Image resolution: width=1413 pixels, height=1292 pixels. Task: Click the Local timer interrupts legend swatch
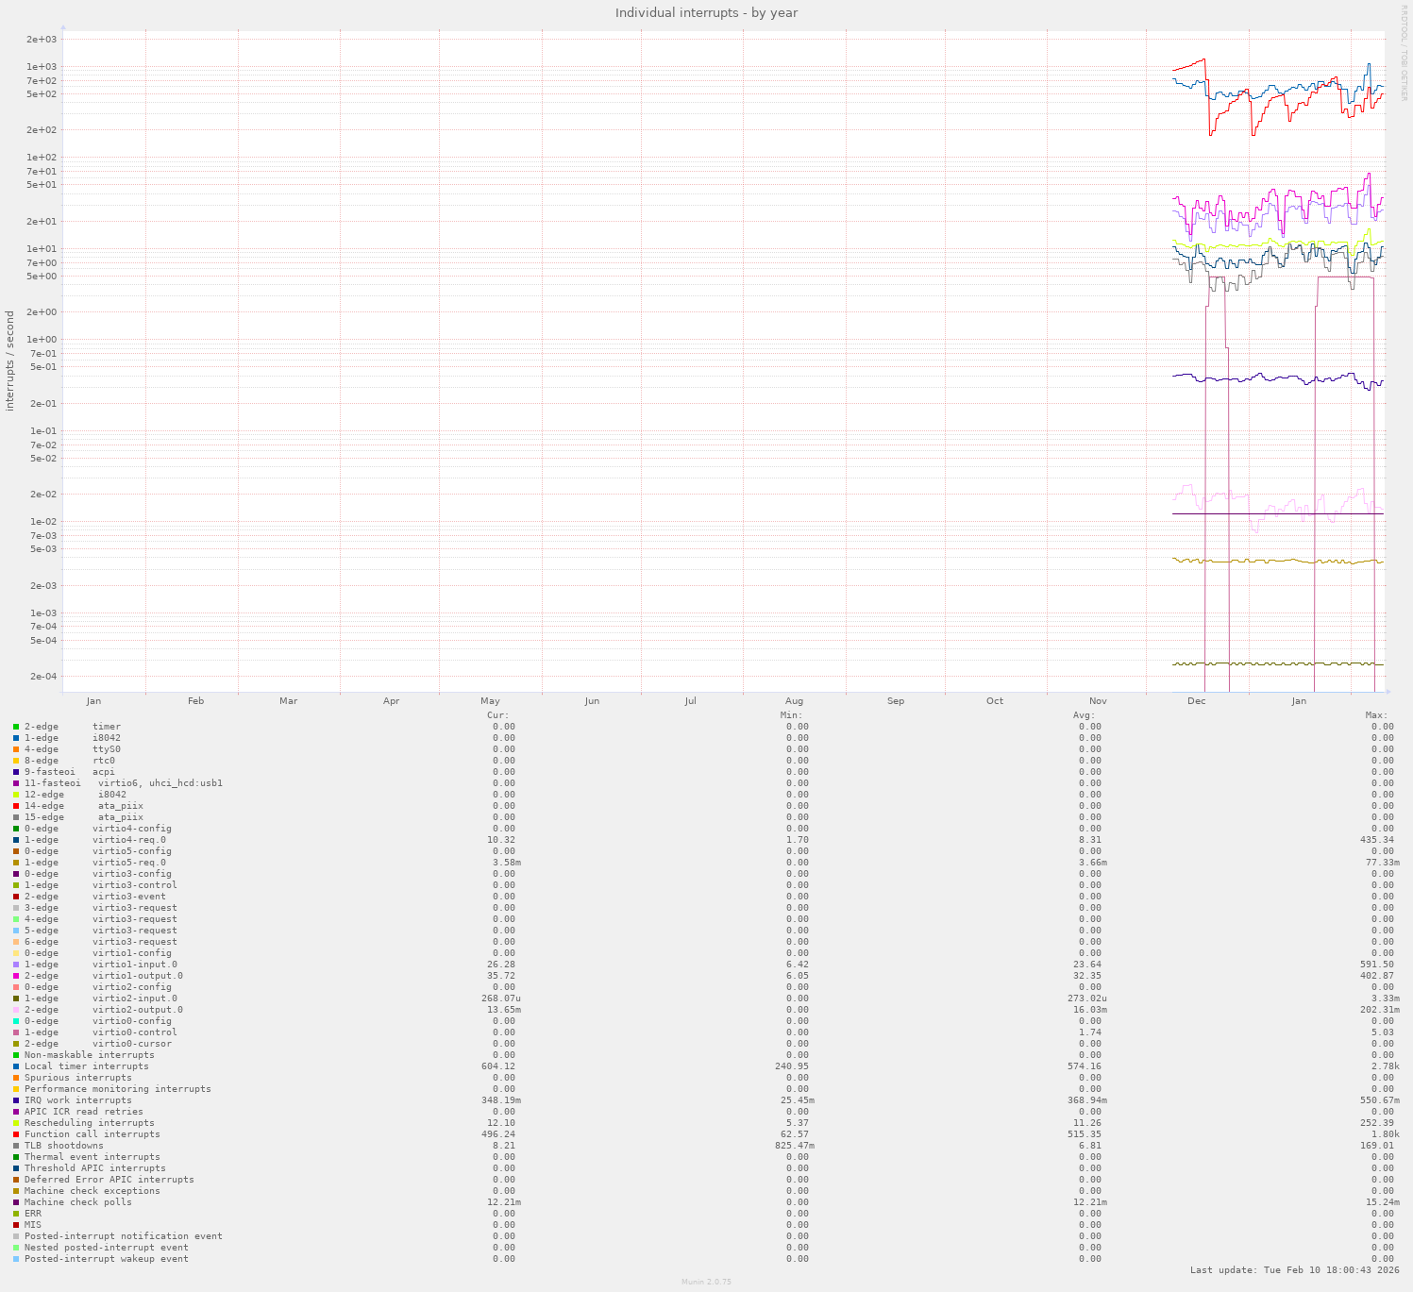[16, 1066]
